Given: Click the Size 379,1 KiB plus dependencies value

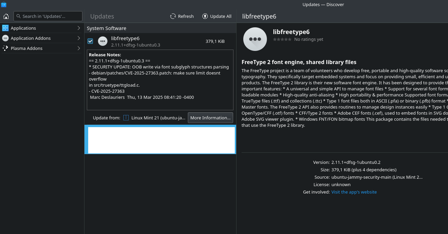Looking at the screenshot, I should coord(364,170).
